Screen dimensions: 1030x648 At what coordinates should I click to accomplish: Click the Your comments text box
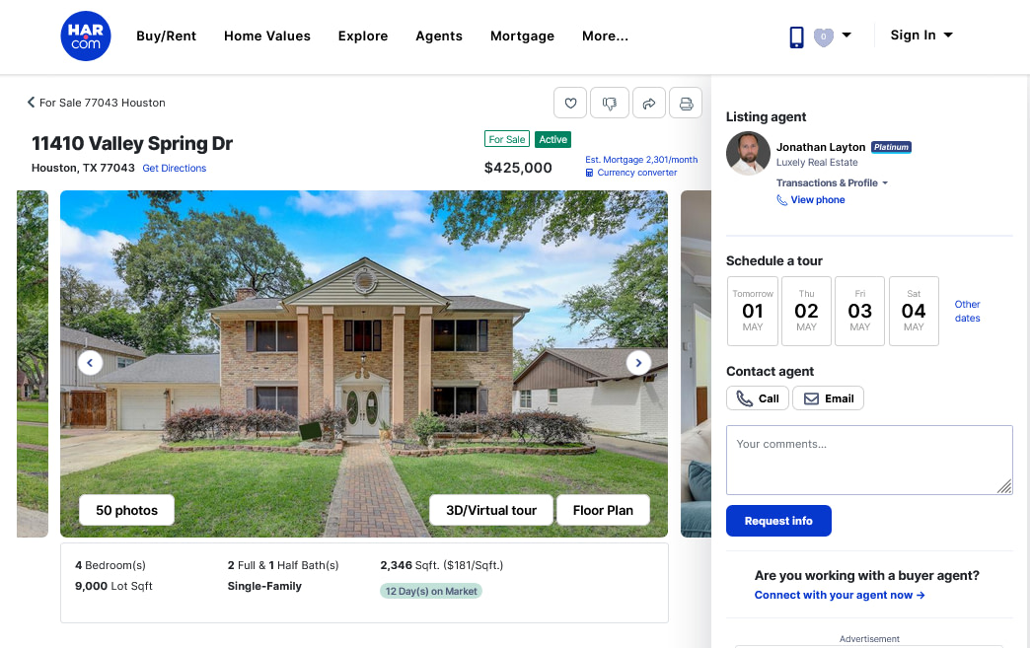(x=869, y=460)
